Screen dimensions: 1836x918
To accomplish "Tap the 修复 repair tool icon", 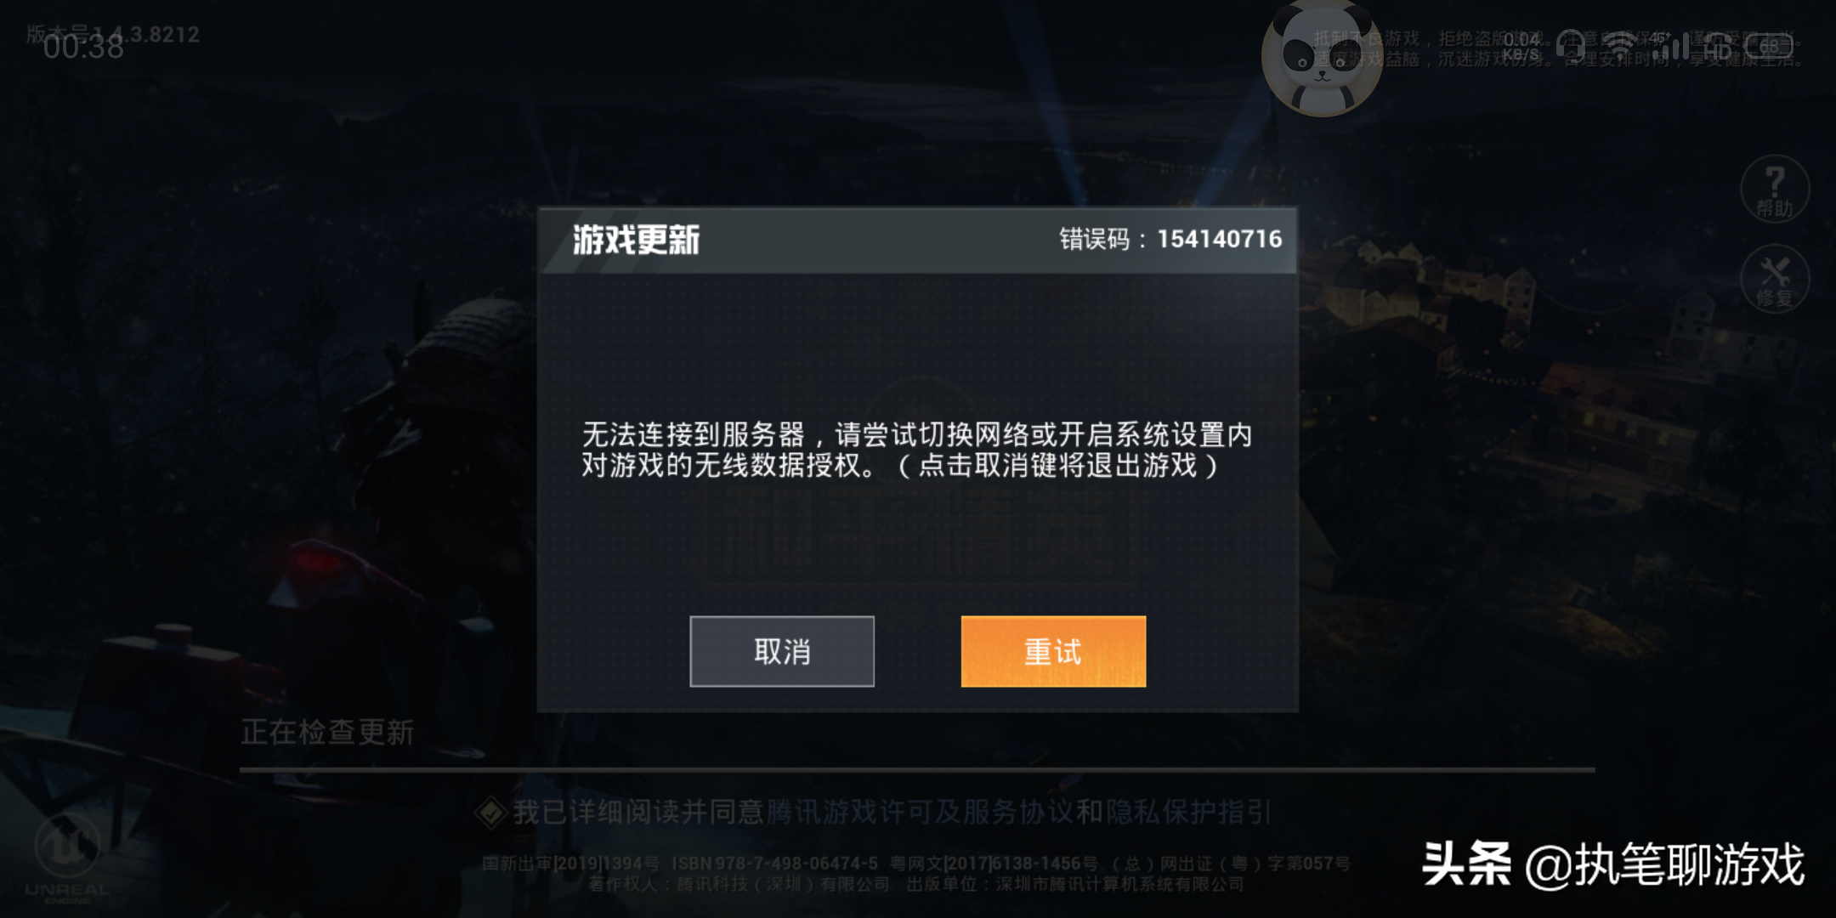I will 1775,279.
